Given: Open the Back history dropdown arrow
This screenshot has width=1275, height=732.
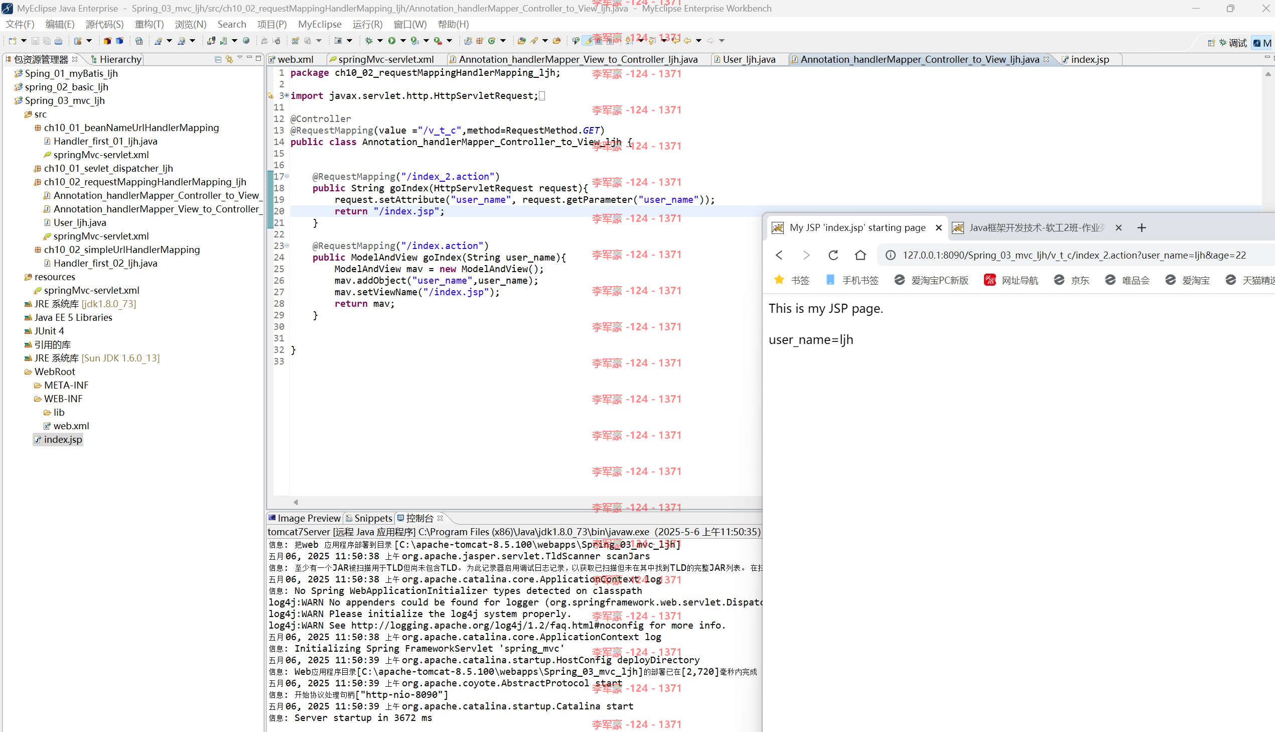Looking at the screenshot, I should 699,41.
